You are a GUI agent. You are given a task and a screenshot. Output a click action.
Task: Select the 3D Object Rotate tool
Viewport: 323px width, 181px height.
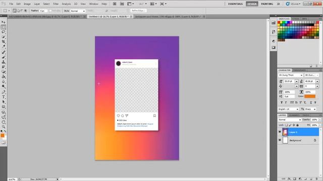(4, 112)
